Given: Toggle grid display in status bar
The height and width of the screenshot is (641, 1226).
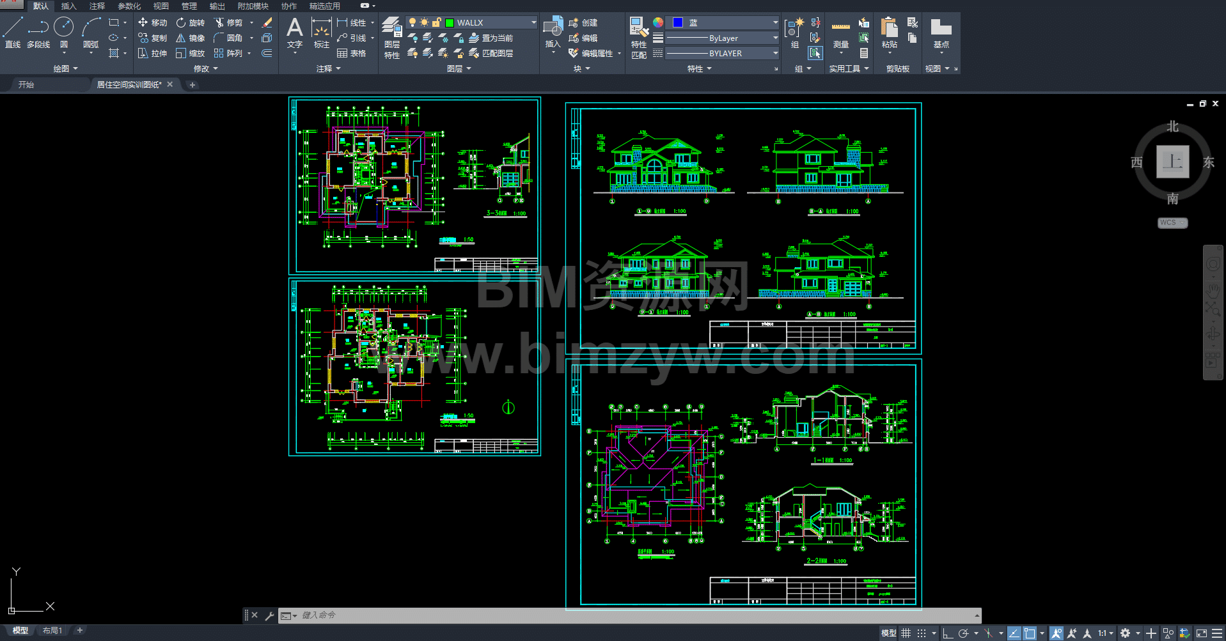Looking at the screenshot, I should click(906, 633).
